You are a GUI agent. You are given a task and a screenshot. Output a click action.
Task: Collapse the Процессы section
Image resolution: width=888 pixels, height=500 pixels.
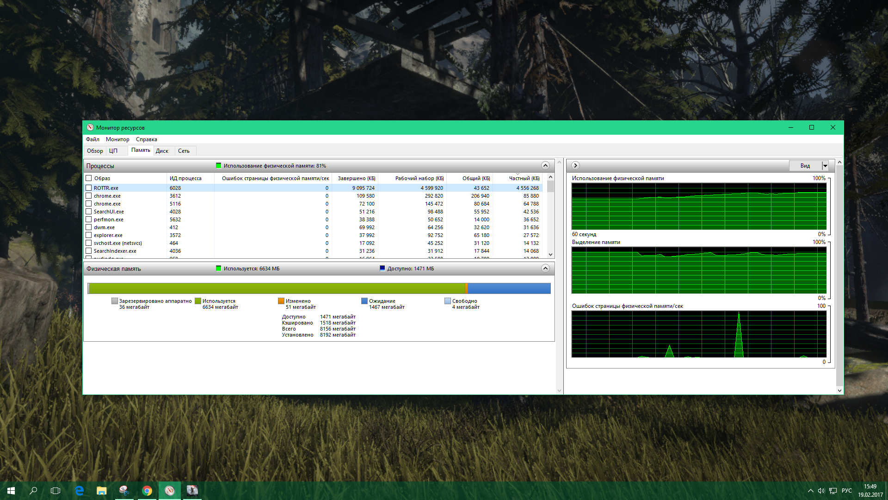[545, 166]
